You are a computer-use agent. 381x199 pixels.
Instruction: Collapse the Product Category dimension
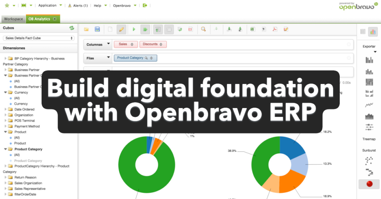5,149
